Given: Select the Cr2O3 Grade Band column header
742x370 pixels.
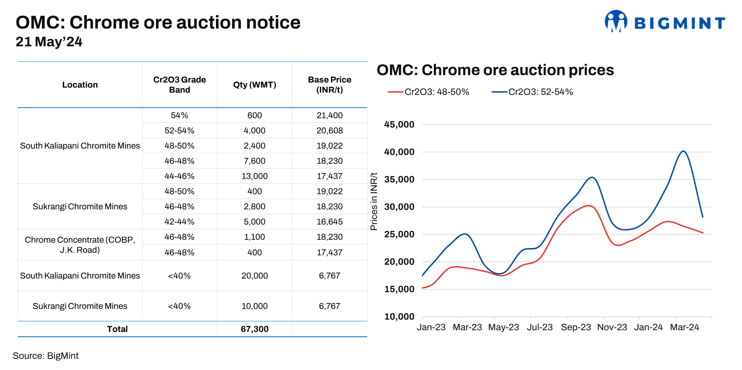Looking at the screenshot, I should [180, 85].
